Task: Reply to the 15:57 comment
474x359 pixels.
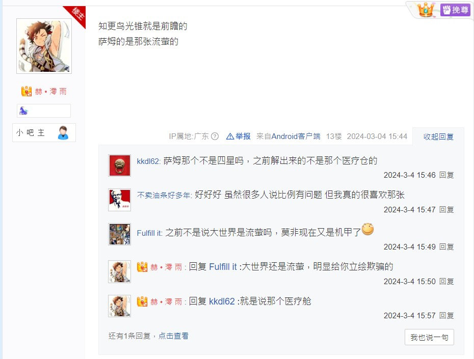Action: [x=446, y=316]
